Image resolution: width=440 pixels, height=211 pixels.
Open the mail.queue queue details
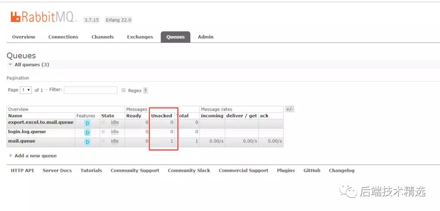coord(22,141)
